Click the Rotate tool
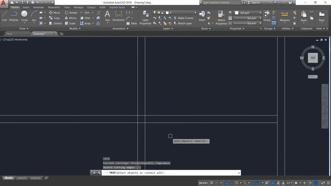The image size is (331, 186). click(x=71, y=12)
